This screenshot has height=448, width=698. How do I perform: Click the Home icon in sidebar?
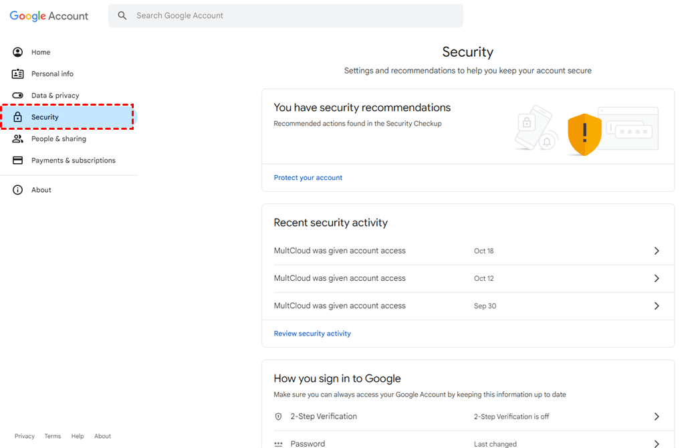click(x=18, y=52)
